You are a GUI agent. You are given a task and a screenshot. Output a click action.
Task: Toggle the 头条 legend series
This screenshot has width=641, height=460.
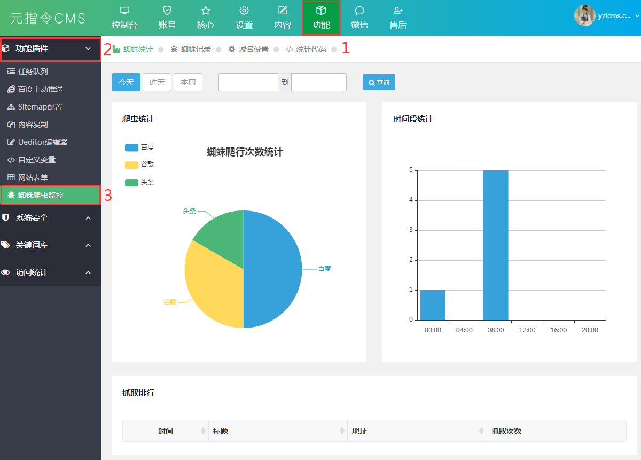point(131,182)
